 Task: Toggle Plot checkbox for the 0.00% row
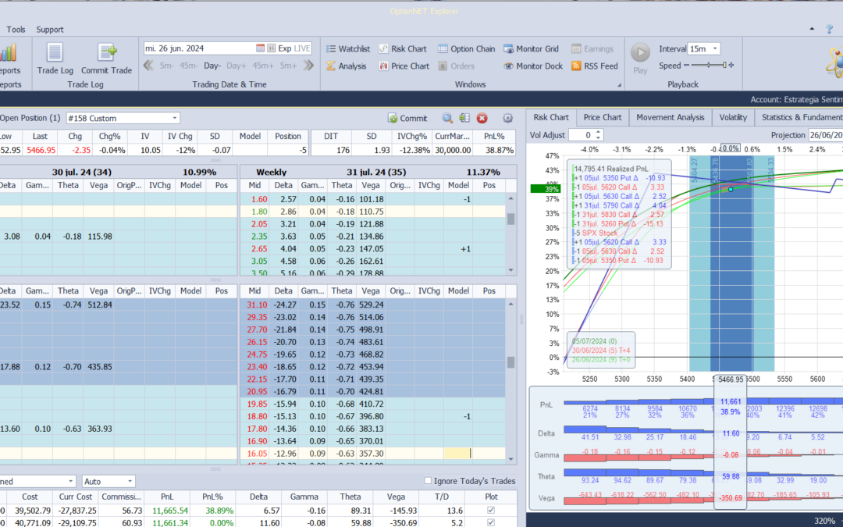490,522
